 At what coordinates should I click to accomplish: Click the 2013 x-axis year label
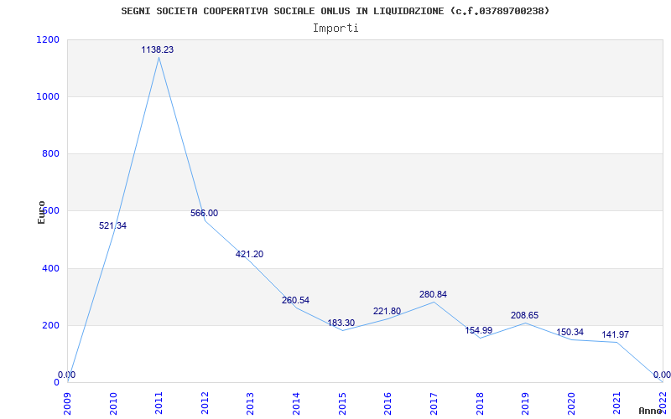pos(250,404)
